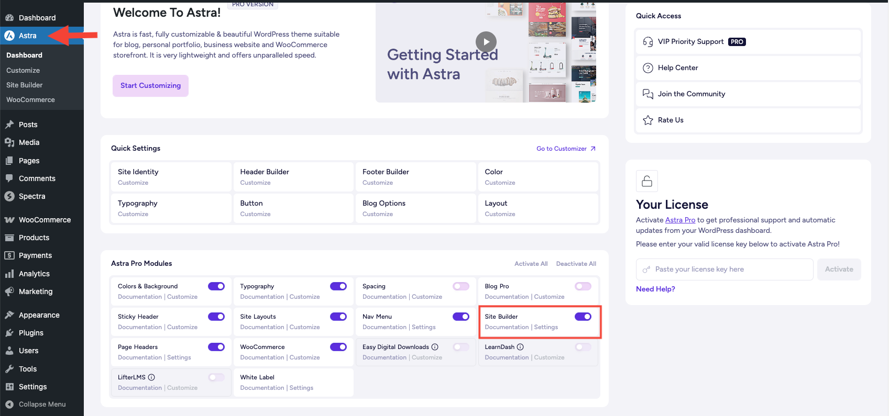Play the Getting Started with Astra video
Image resolution: width=889 pixels, height=416 pixels.
[x=486, y=42]
